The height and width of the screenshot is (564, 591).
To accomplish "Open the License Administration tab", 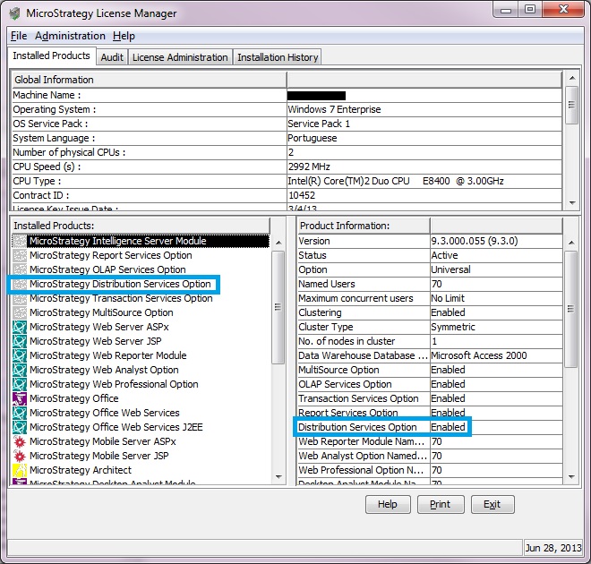I will (180, 57).
